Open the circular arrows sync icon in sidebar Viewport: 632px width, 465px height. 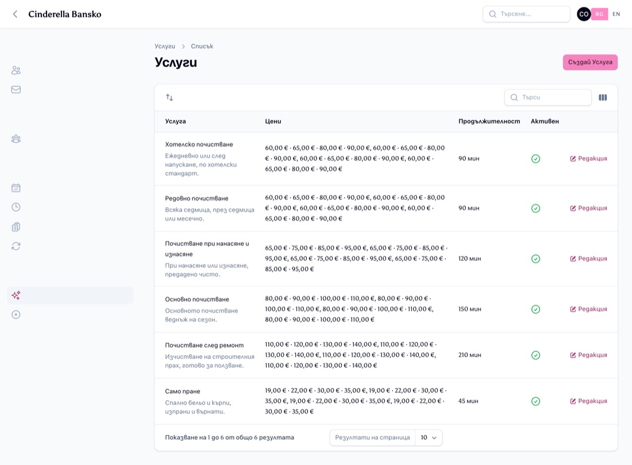click(x=16, y=246)
